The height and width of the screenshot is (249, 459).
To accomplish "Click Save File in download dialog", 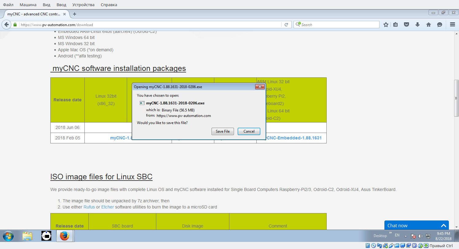I will 223,131.
